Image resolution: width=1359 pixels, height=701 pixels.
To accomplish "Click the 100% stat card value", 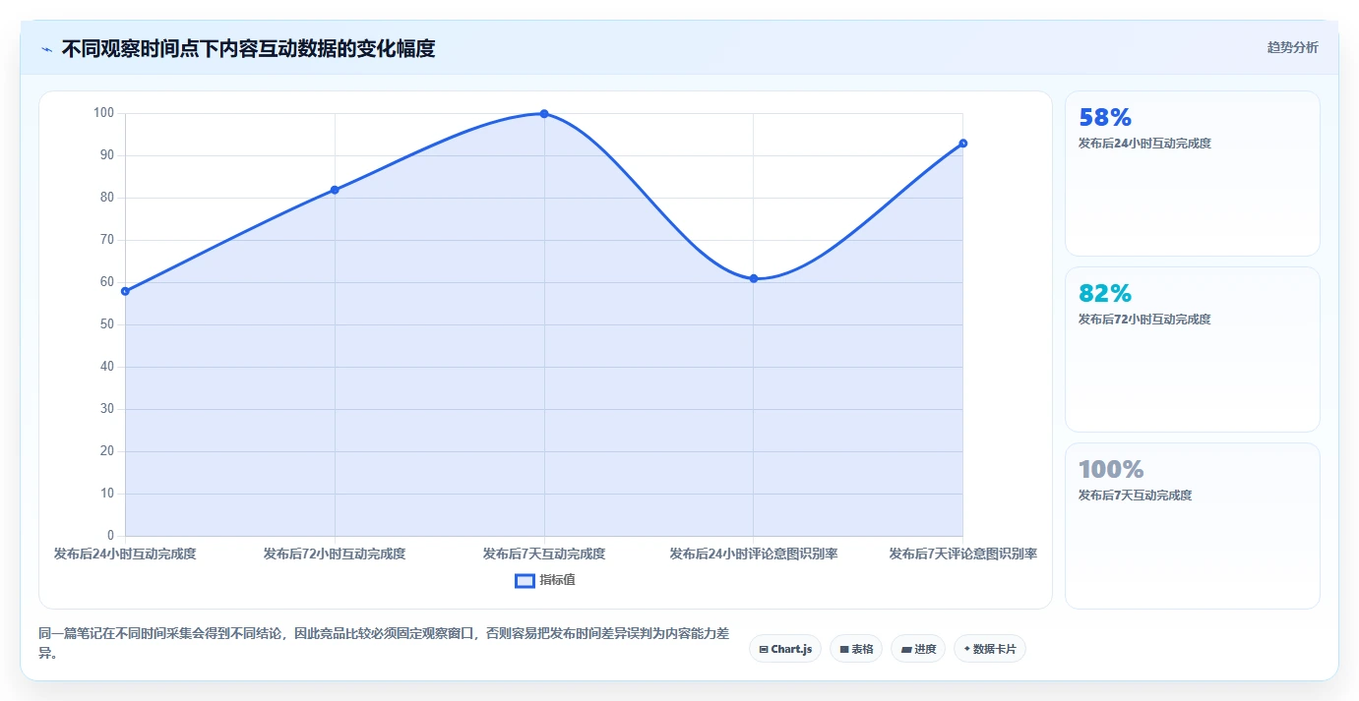I will tap(1111, 470).
